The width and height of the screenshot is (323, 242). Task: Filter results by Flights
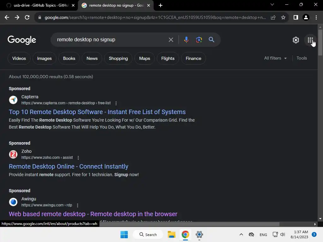tap(168, 58)
